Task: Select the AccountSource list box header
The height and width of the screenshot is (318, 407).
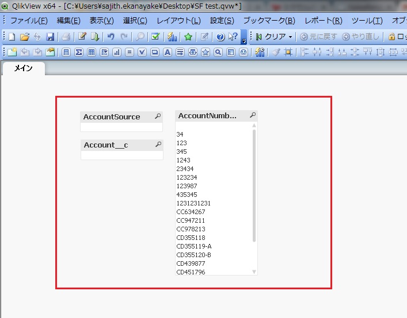Action: [x=121, y=117]
